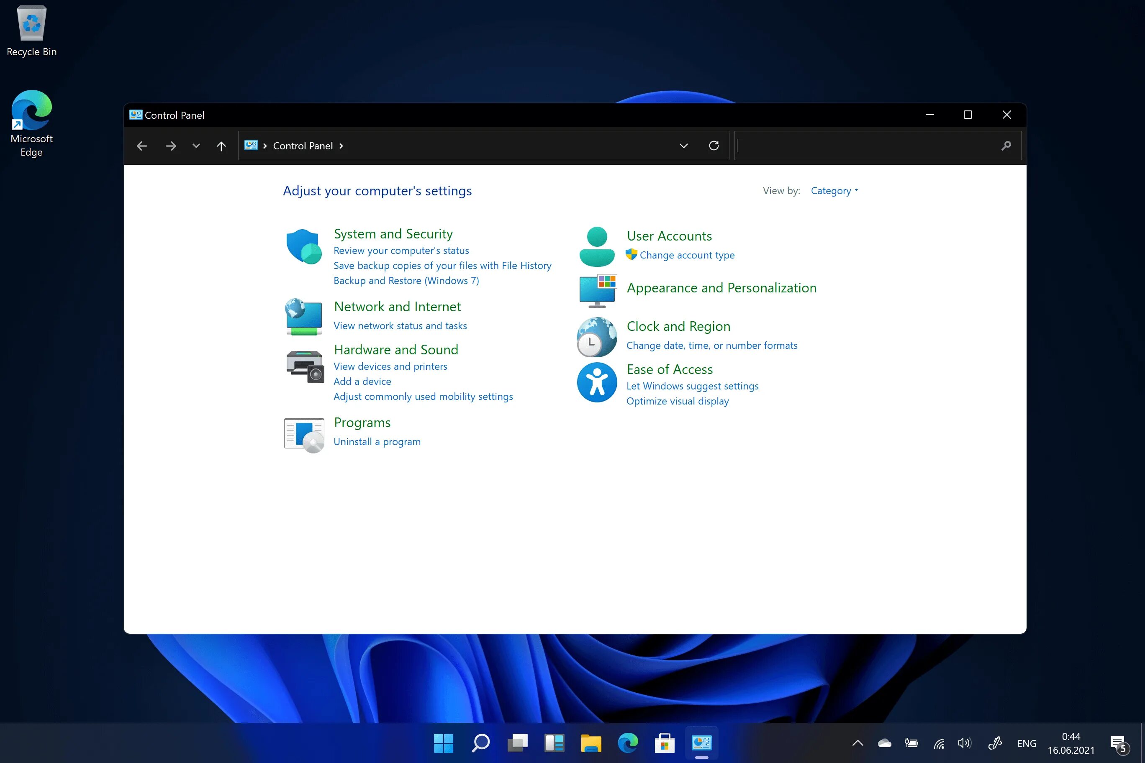This screenshot has height=763, width=1145.
Task: Open System and Security settings
Action: coord(393,233)
